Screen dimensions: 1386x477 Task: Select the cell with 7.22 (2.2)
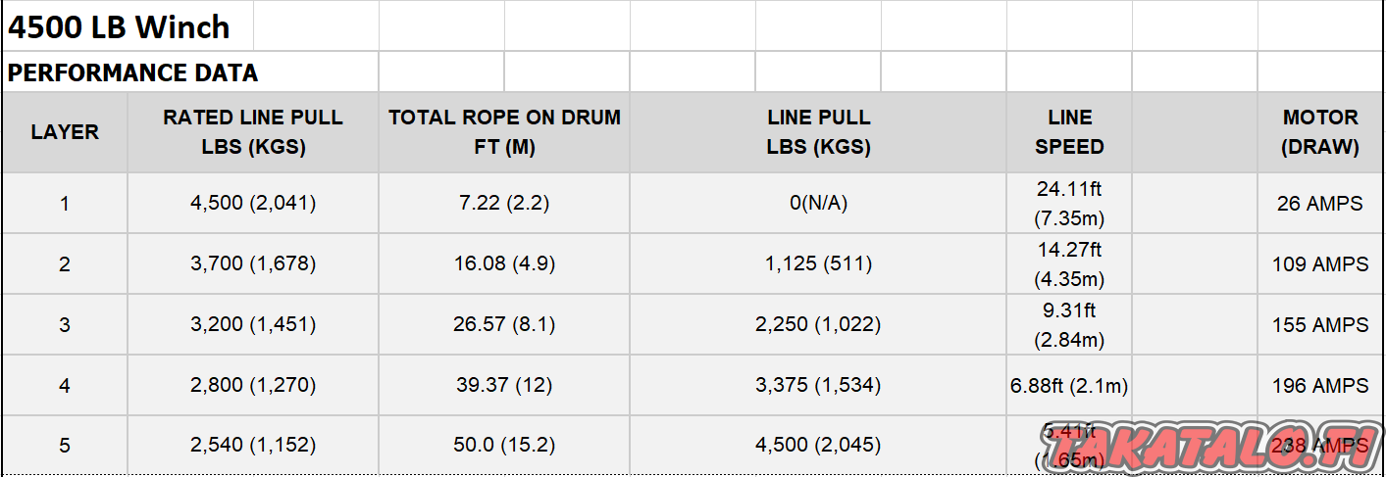pos(504,204)
